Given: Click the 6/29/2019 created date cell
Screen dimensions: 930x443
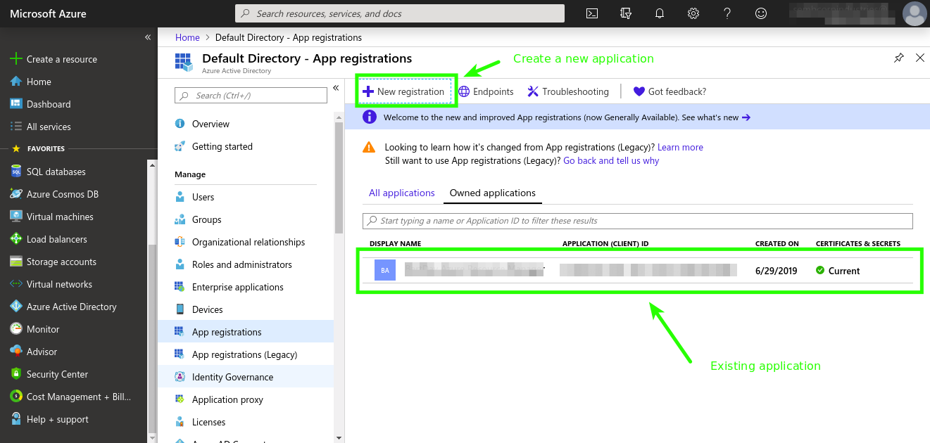Looking at the screenshot, I should pyautogui.click(x=777, y=271).
